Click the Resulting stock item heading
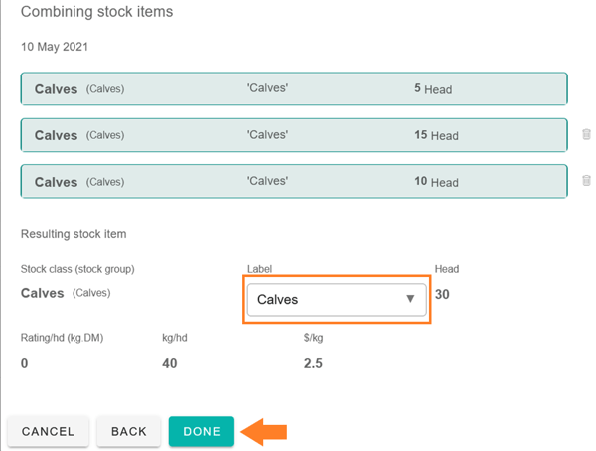The width and height of the screenshot is (596, 451). click(74, 234)
